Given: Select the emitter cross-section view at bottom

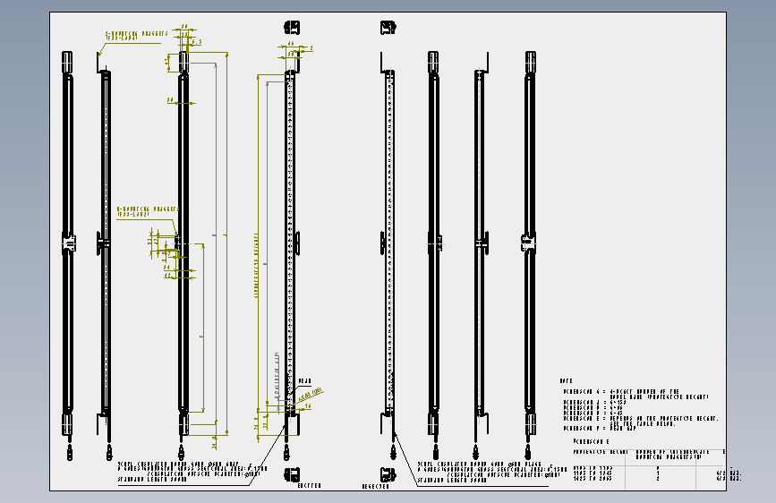Looking at the screenshot, I should click(x=292, y=474).
